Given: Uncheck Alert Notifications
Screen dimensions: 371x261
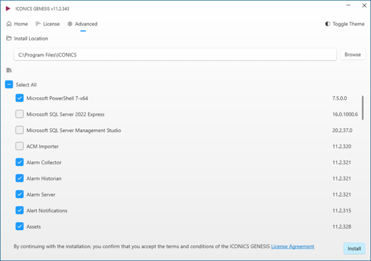Looking at the screenshot, I should 19,210.
